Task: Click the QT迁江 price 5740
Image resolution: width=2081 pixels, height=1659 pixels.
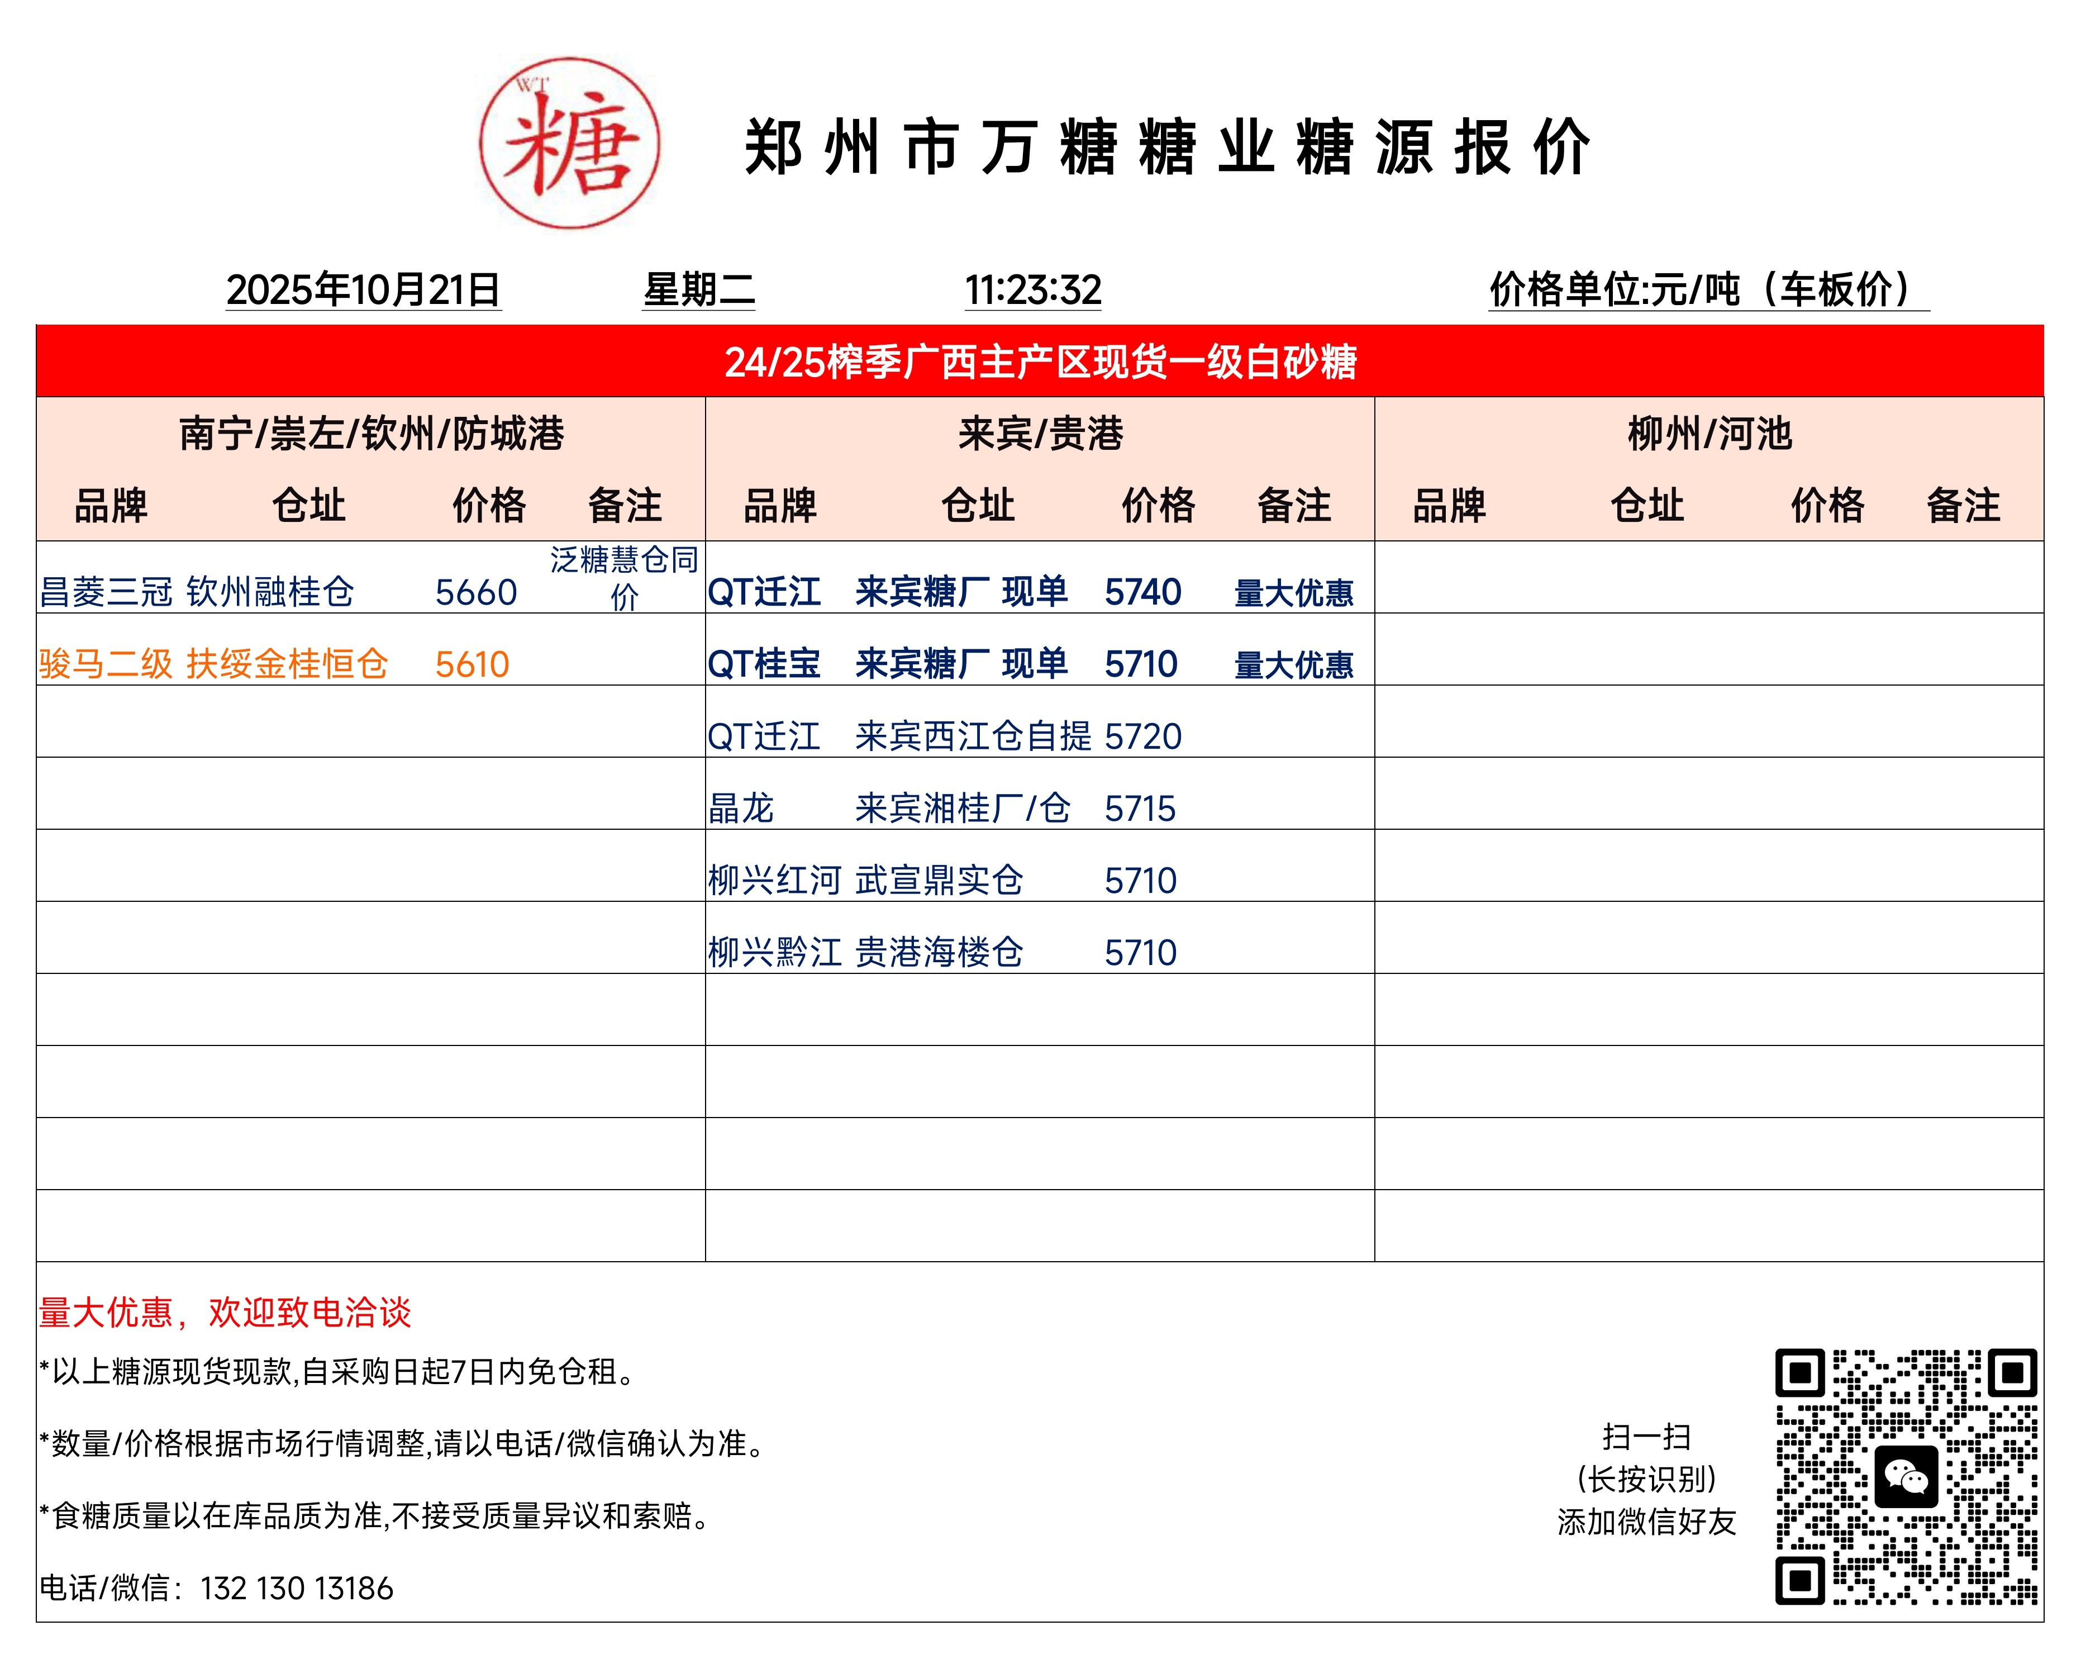Action: pos(1142,592)
